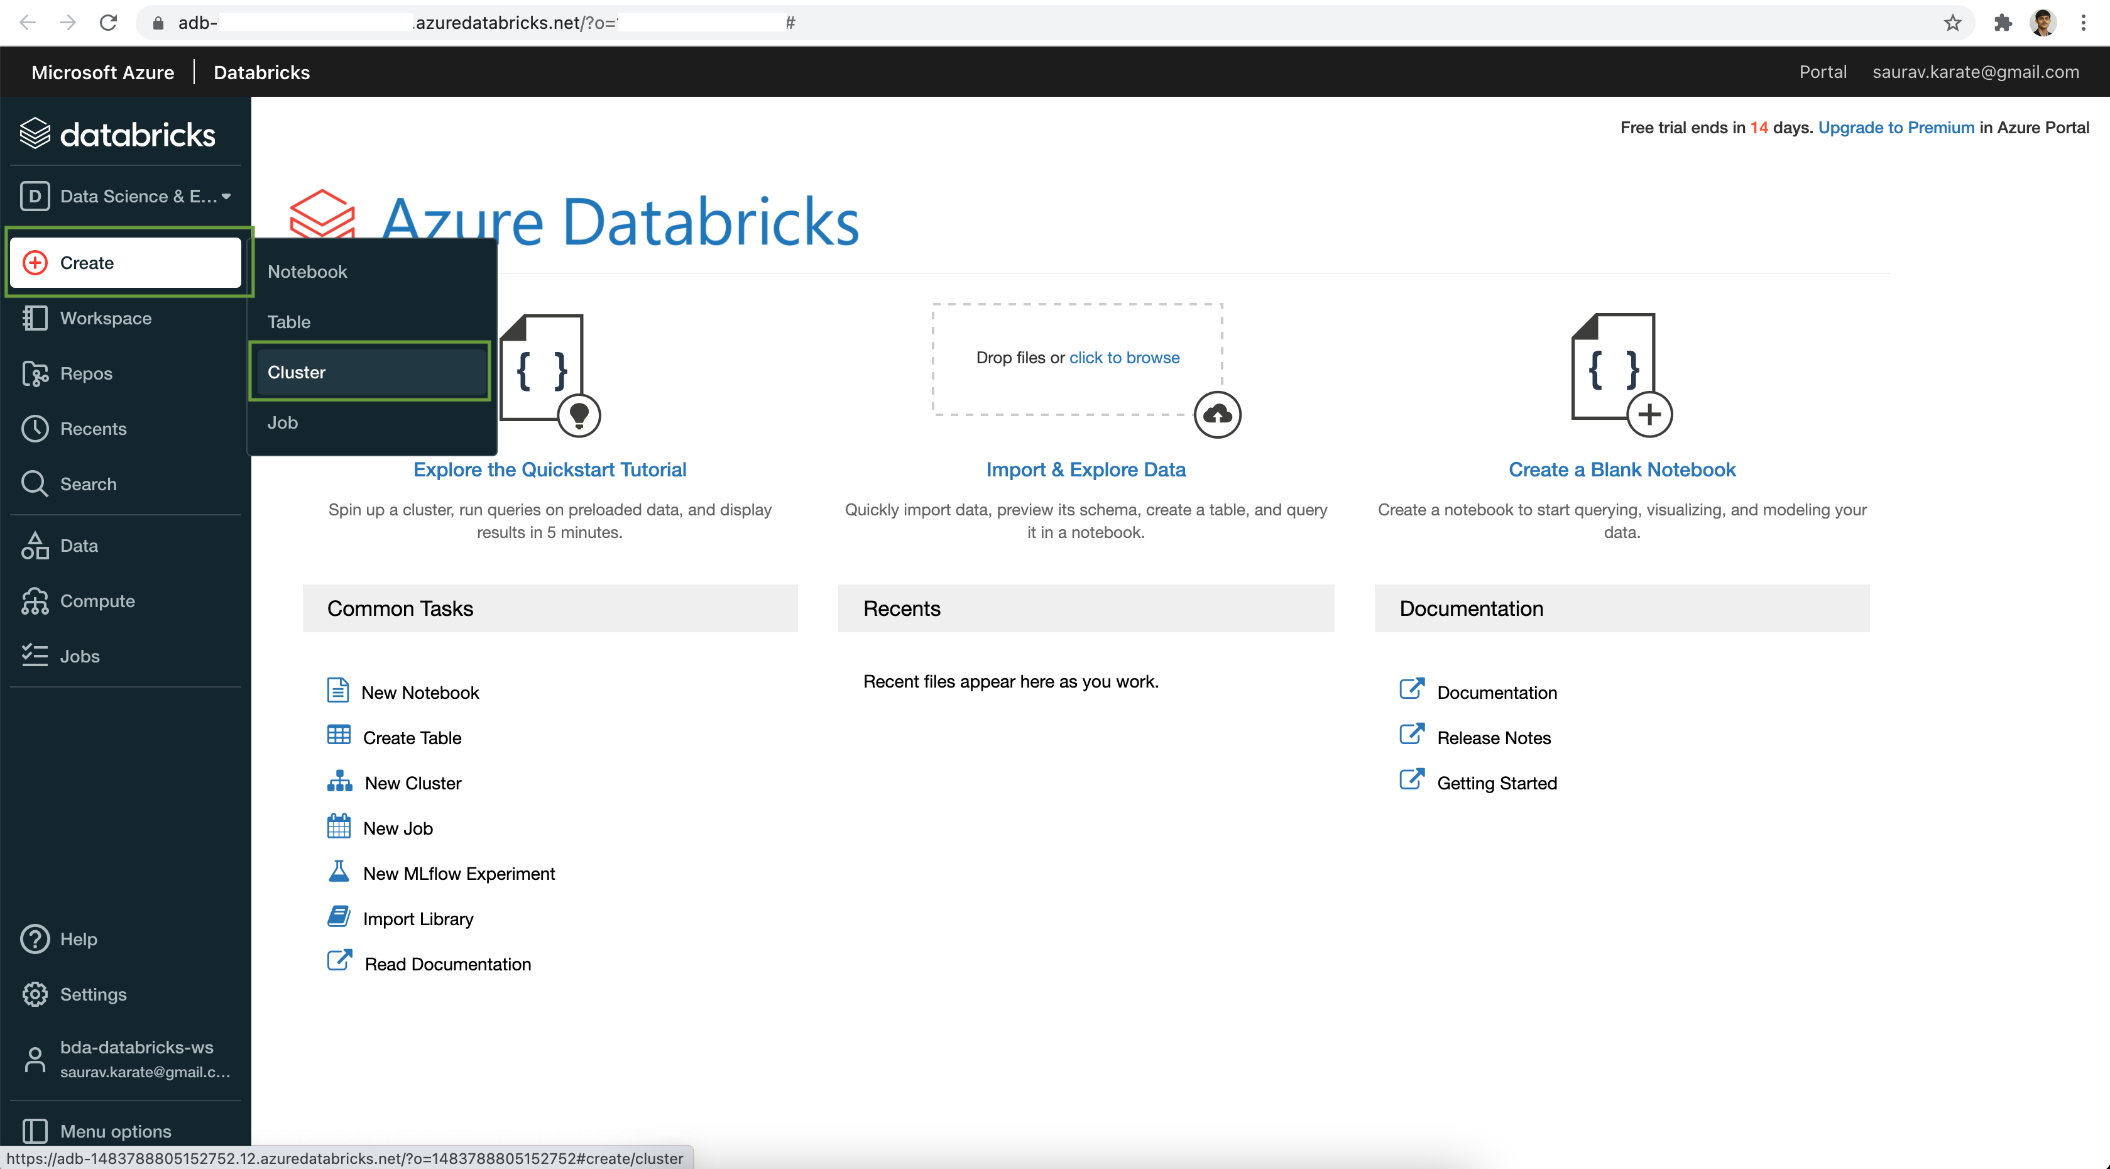Click the Read Documentation external link icon
The width and height of the screenshot is (2110, 1169).
click(339, 960)
